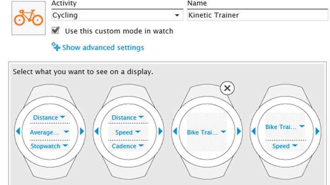This screenshot has height=185, width=330.
Task: Click the orange bicycle activity icon
Action: pos(28,18)
